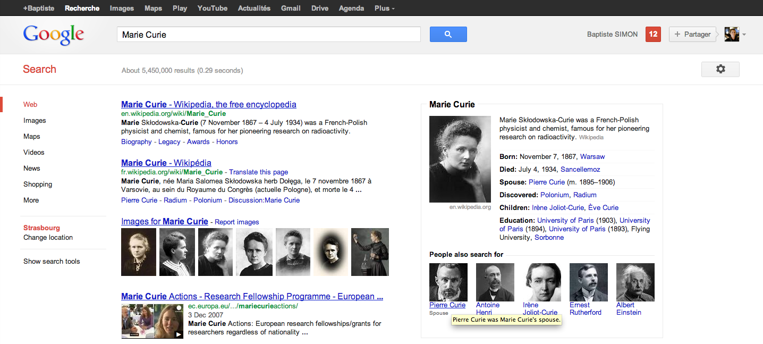Open the Marie Curie Wikipedia result
The image size is (763, 344).
(x=208, y=104)
